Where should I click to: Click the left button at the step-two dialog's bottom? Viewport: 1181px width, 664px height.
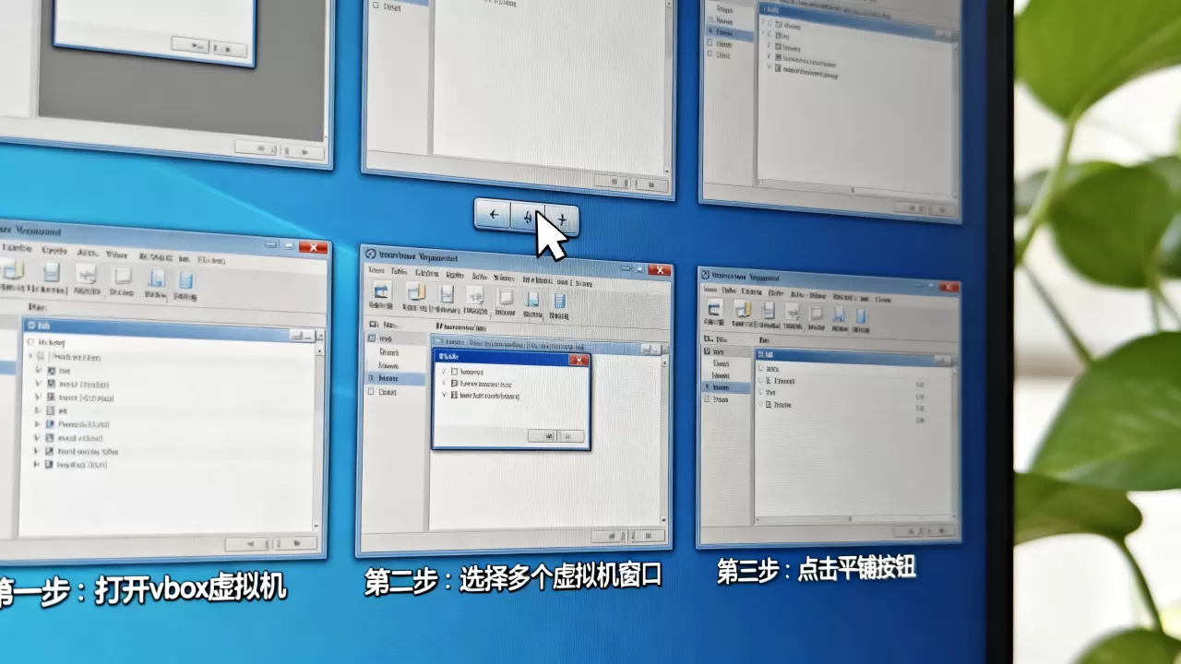[x=543, y=435]
